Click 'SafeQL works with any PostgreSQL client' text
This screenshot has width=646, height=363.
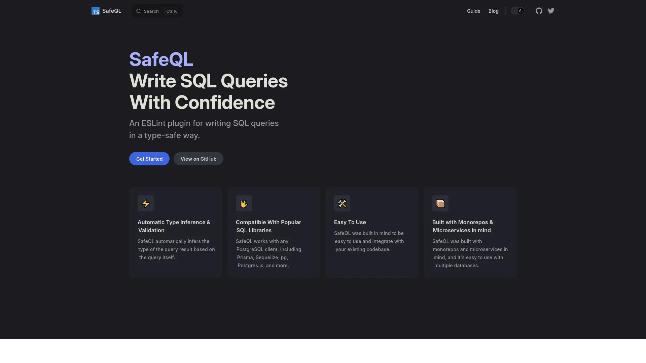pos(268,253)
